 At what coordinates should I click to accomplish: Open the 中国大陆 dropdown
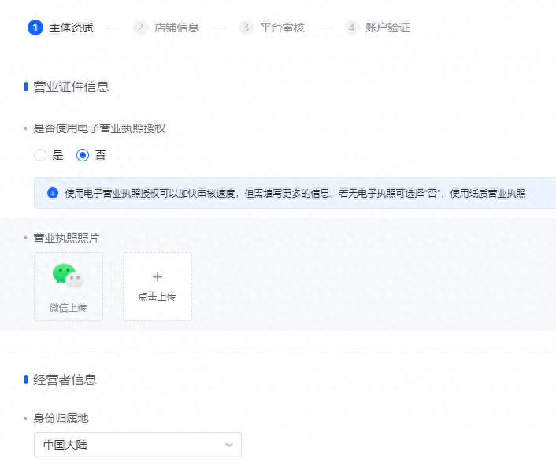(138, 445)
